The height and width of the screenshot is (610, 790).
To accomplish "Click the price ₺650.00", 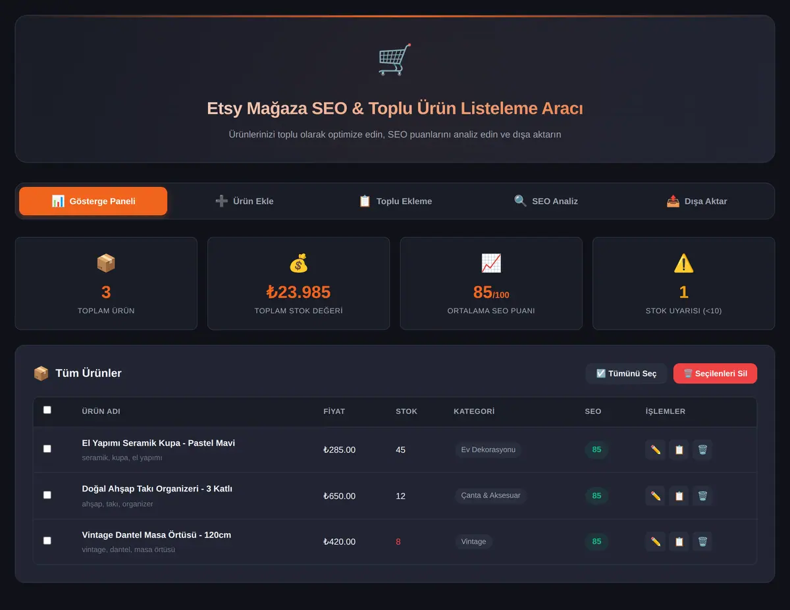I will click(x=339, y=496).
